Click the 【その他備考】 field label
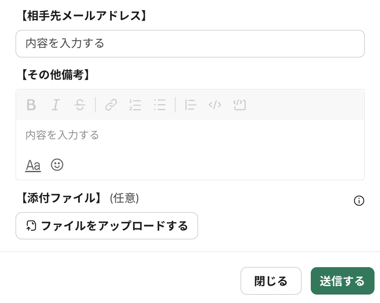 click(55, 75)
